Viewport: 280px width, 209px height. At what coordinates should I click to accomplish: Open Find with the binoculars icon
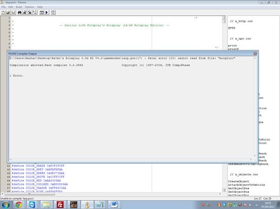[x=20, y=13]
